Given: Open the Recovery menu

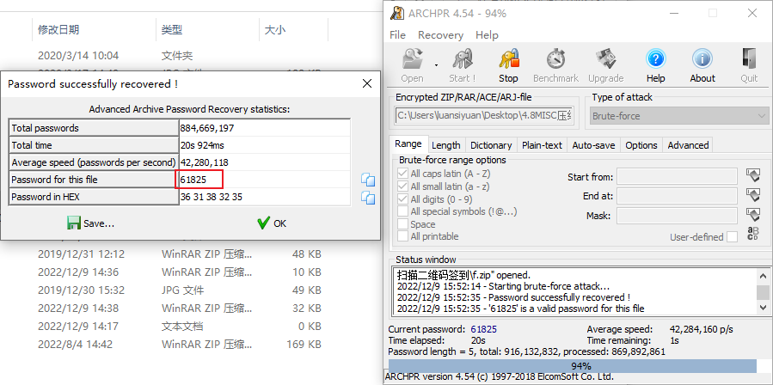Looking at the screenshot, I should point(440,35).
